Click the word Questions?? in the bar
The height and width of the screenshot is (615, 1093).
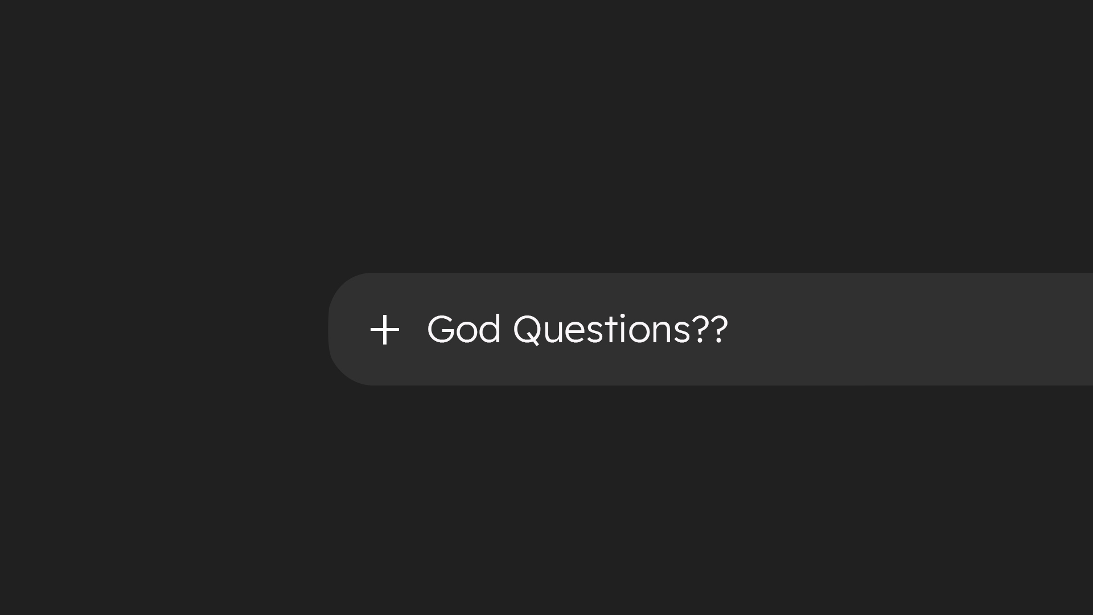pyautogui.click(x=621, y=329)
